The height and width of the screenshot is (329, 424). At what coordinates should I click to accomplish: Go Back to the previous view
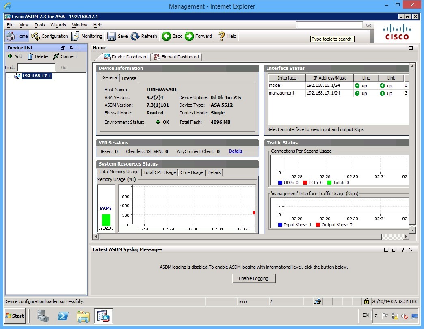point(171,36)
